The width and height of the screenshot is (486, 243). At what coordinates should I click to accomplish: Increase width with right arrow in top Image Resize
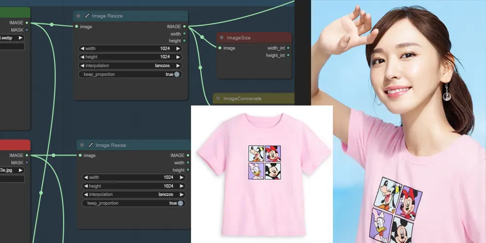[178, 49]
